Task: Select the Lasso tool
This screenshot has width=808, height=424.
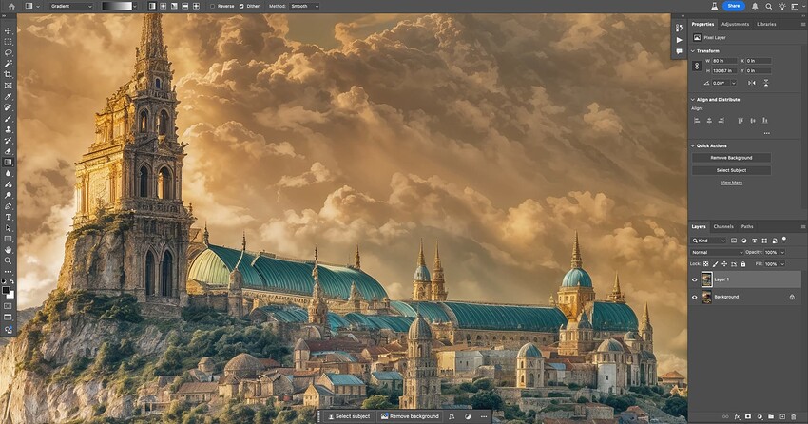Action: [8, 52]
